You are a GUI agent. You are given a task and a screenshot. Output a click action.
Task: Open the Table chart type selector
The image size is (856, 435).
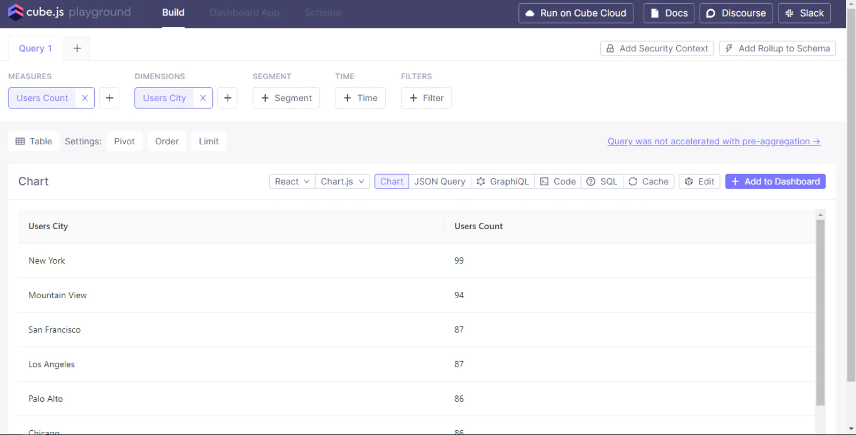pyautogui.click(x=34, y=141)
